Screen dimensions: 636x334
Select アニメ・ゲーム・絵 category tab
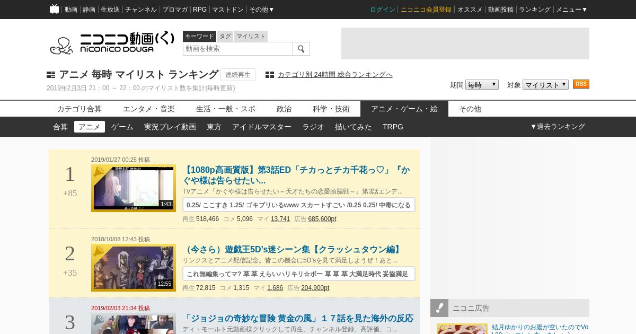coord(404,109)
